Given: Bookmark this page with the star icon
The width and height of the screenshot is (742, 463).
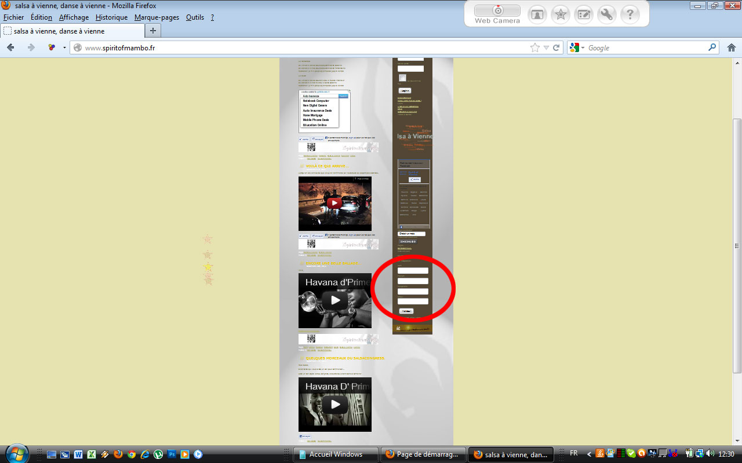Looking at the screenshot, I should click(x=534, y=48).
